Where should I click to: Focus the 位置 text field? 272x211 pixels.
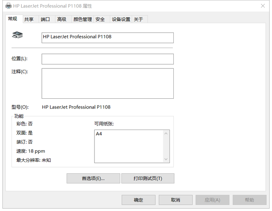(x=107, y=59)
